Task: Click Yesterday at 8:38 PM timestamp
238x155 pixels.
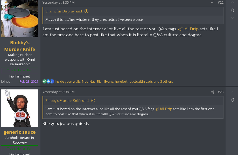Action: click(58, 92)
